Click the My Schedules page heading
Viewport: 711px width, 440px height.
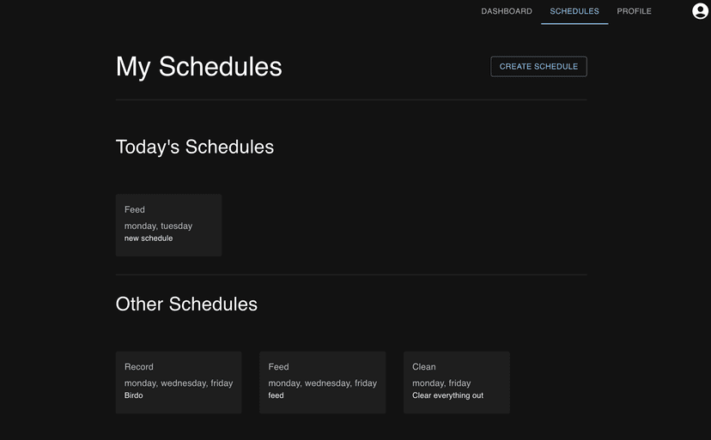[199, 67]
